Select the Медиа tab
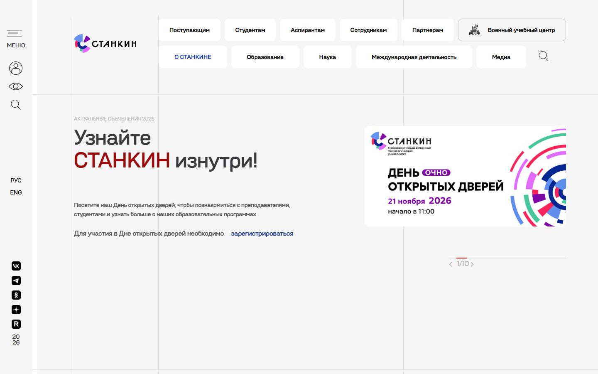Image resolution: width=598 pixels, height=374 pixels. pyautogui.click(x=501, y=57)
